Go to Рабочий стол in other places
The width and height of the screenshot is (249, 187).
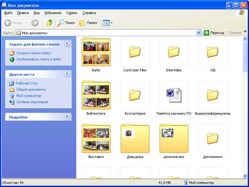click(x=27, y=83)
